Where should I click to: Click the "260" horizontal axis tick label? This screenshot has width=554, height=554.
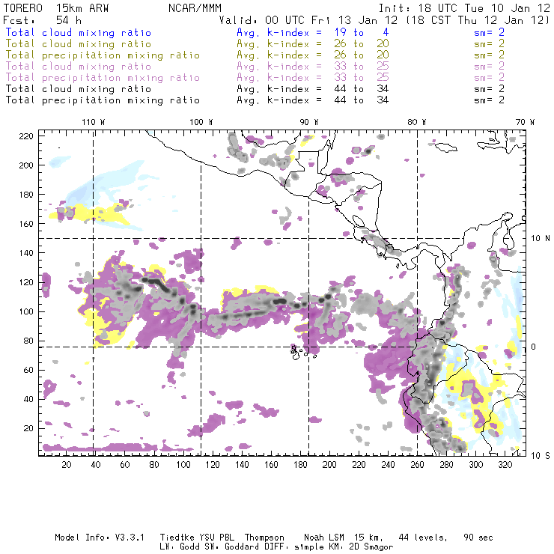(x=417, y=465)
